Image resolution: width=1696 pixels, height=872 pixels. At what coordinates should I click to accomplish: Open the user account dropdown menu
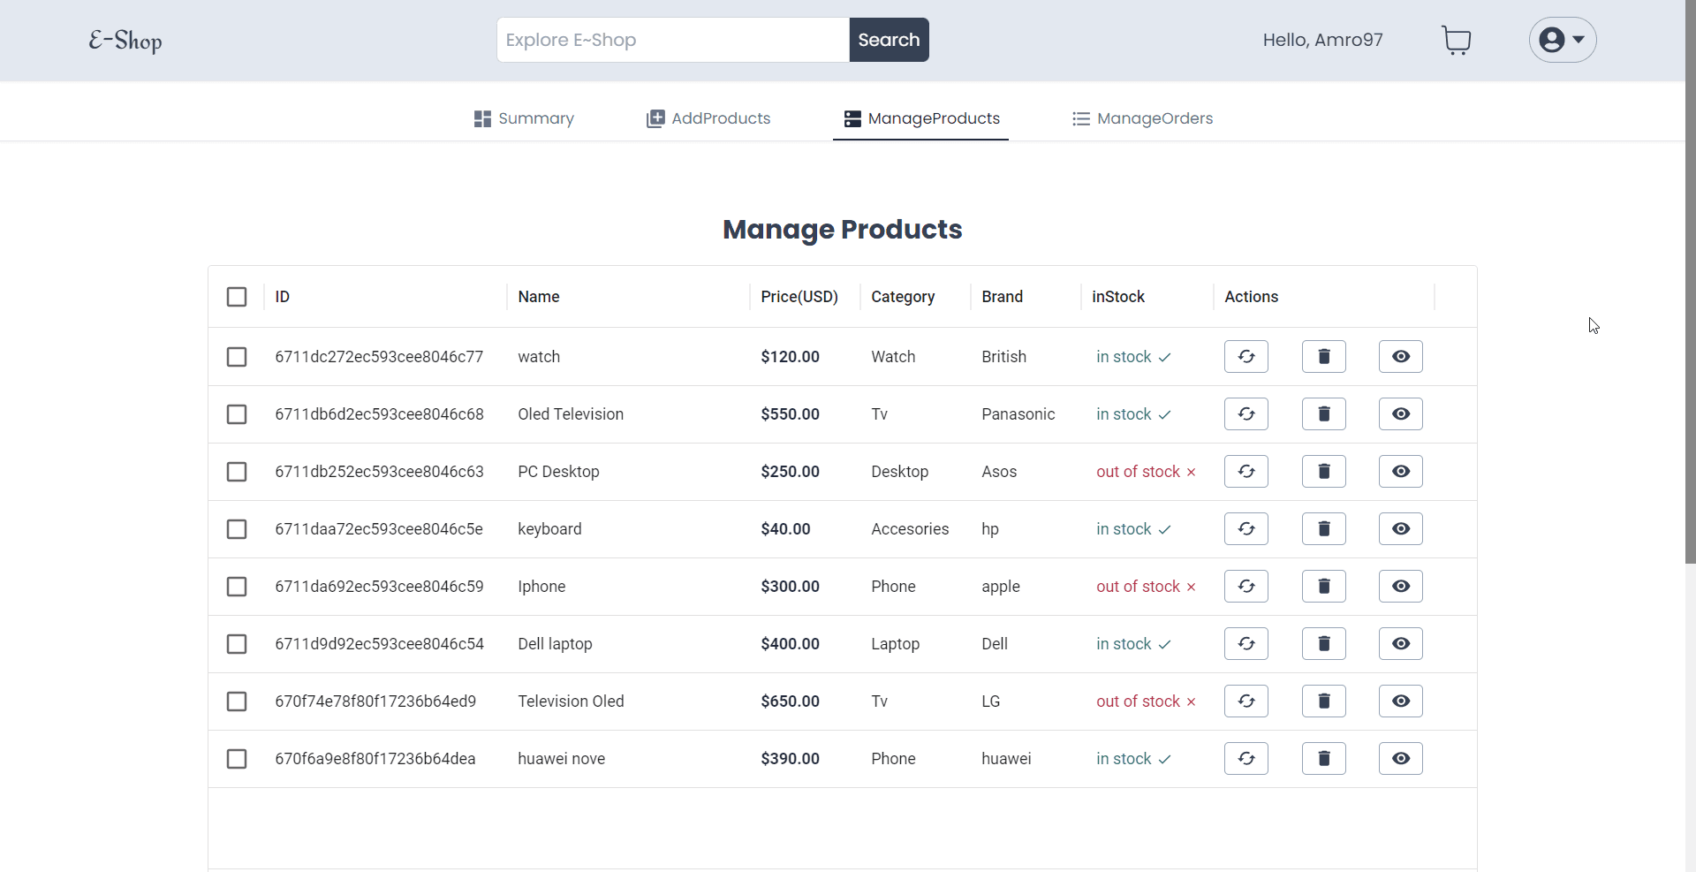(1562, 40)
